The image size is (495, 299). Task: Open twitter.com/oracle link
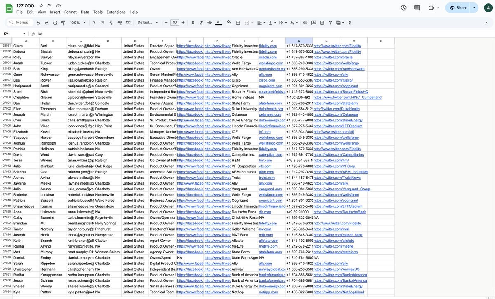point(333,57)
